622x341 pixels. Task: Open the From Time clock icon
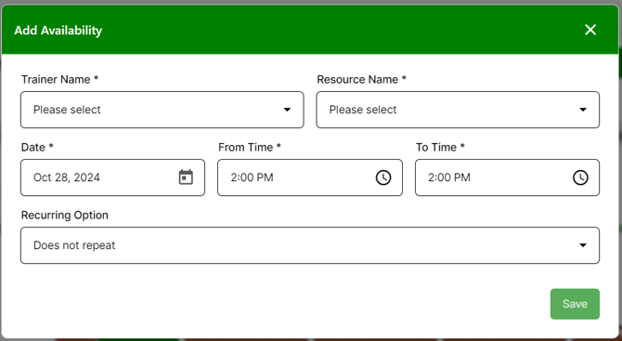tap(383, 177)
